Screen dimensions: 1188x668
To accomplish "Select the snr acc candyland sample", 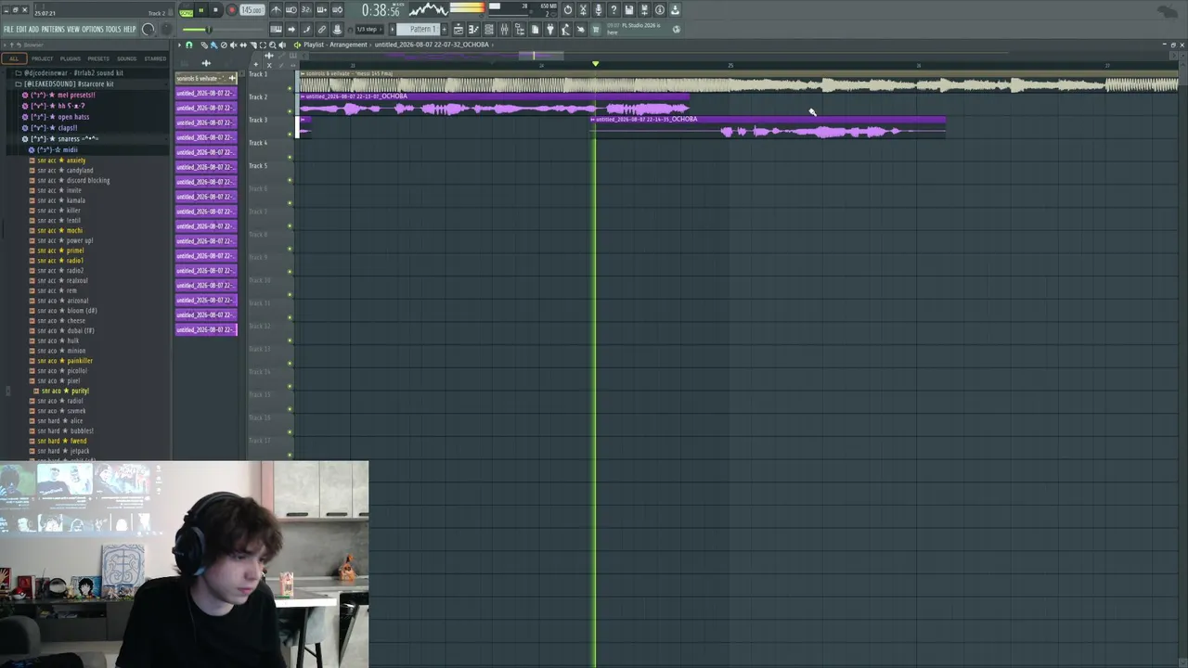I will (65, 171).
